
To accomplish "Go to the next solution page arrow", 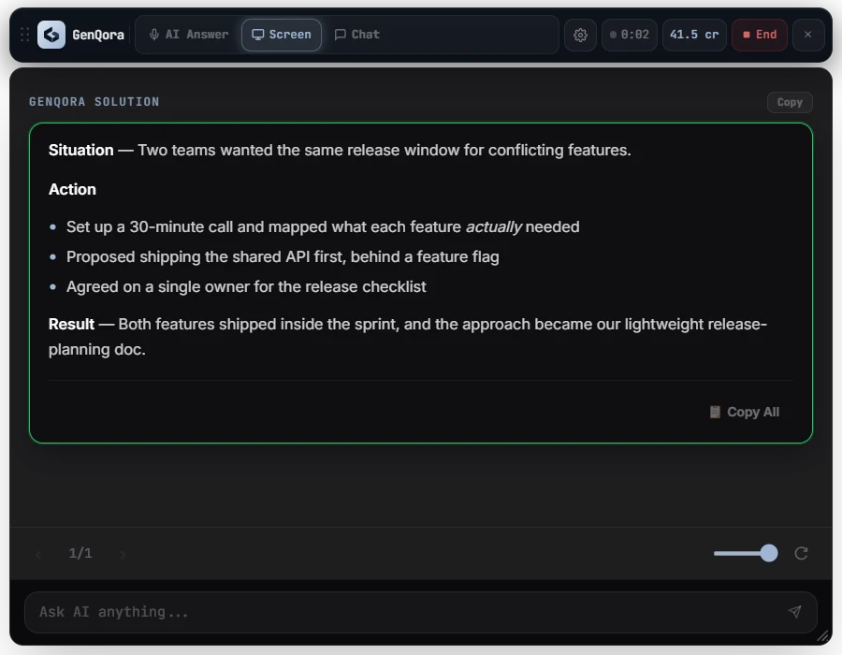I will [x=123, y=554].
